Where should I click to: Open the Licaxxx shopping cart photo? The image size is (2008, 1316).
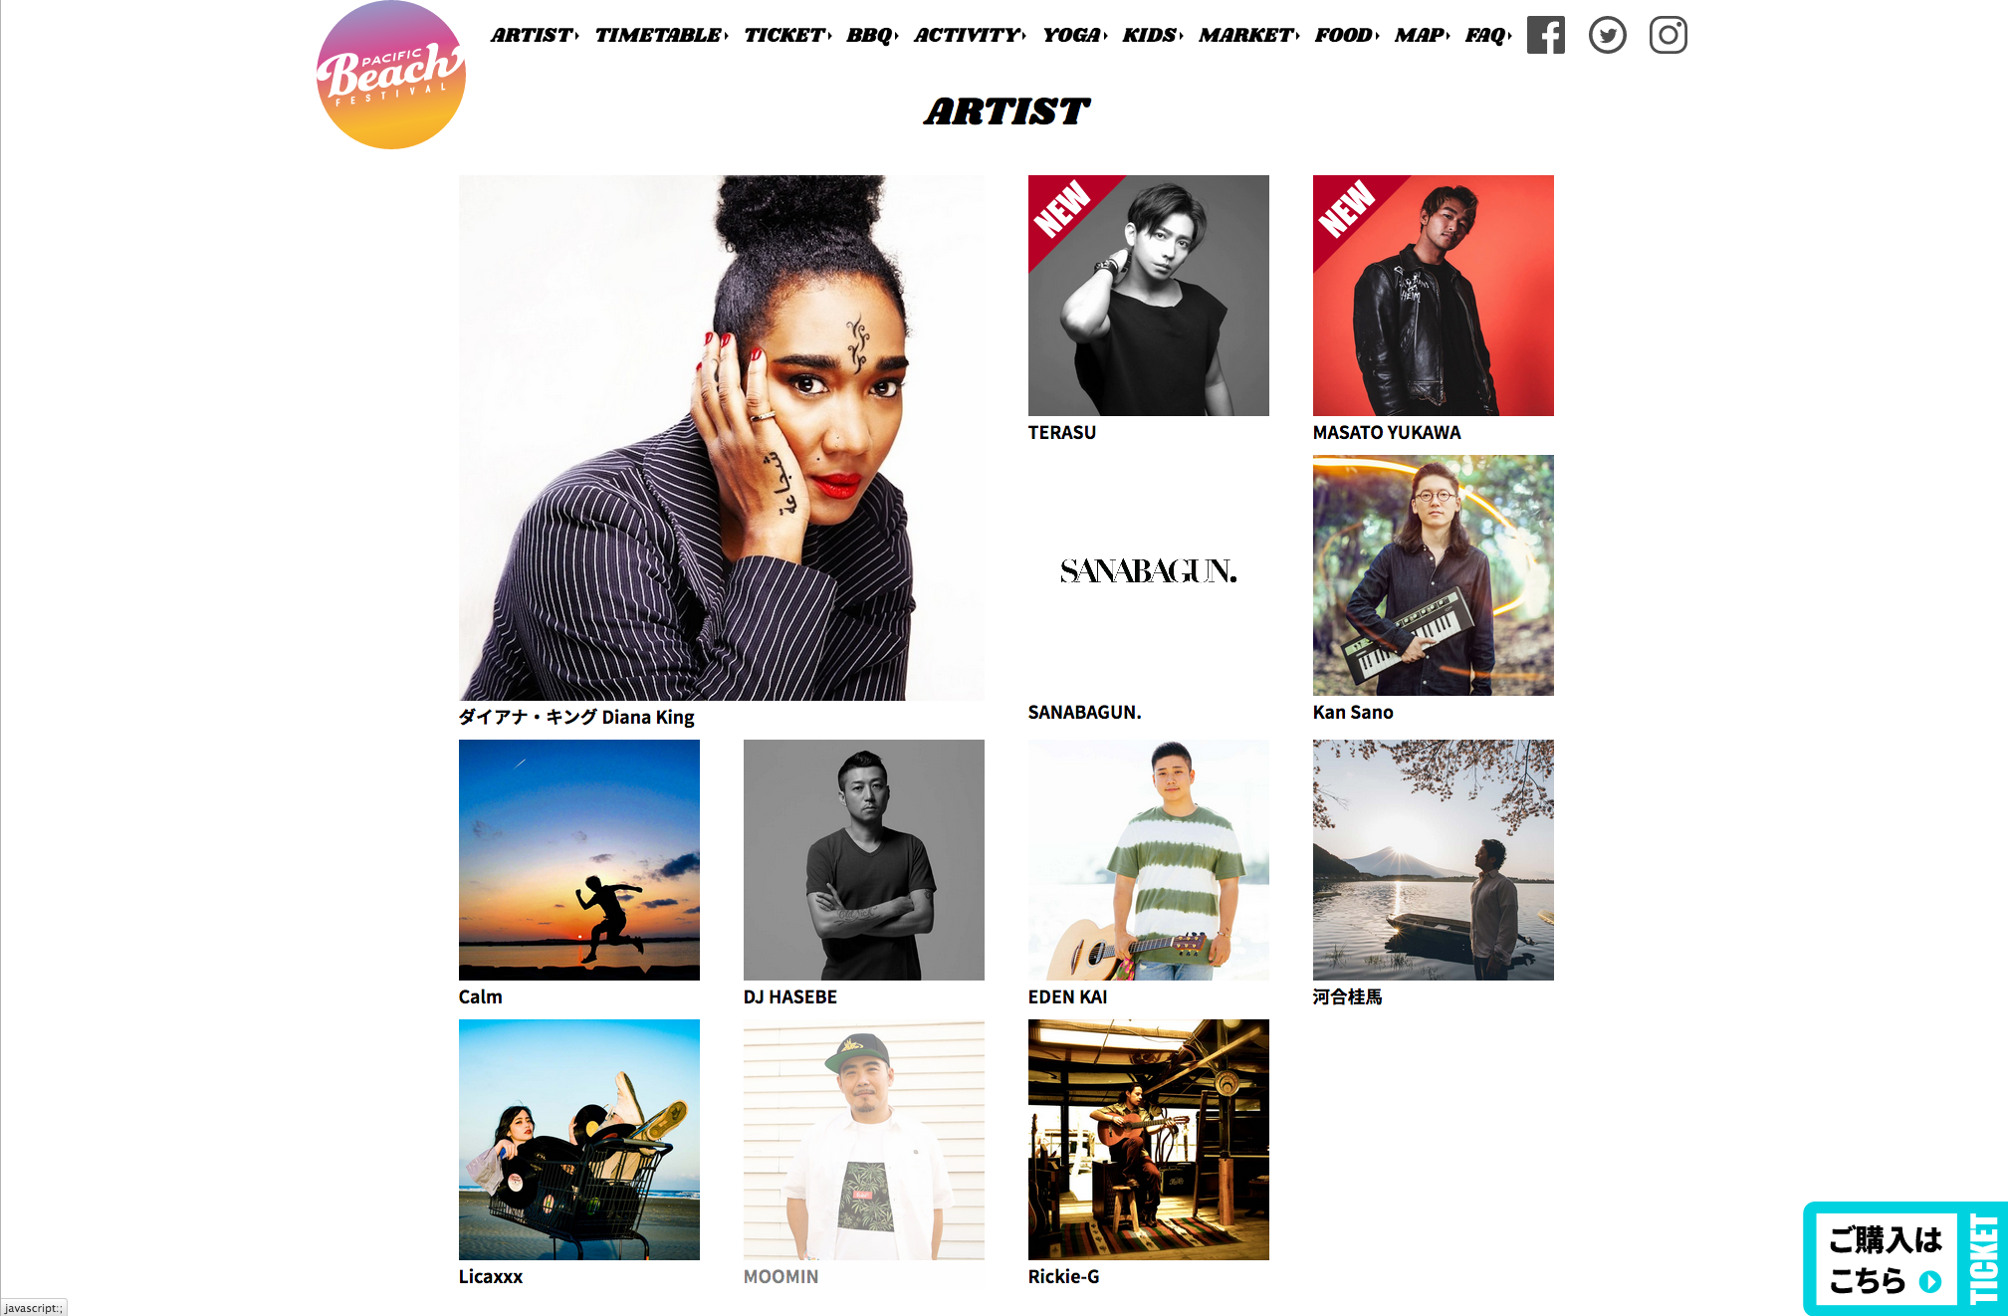pyautogui.click(x=579, y=1140)
